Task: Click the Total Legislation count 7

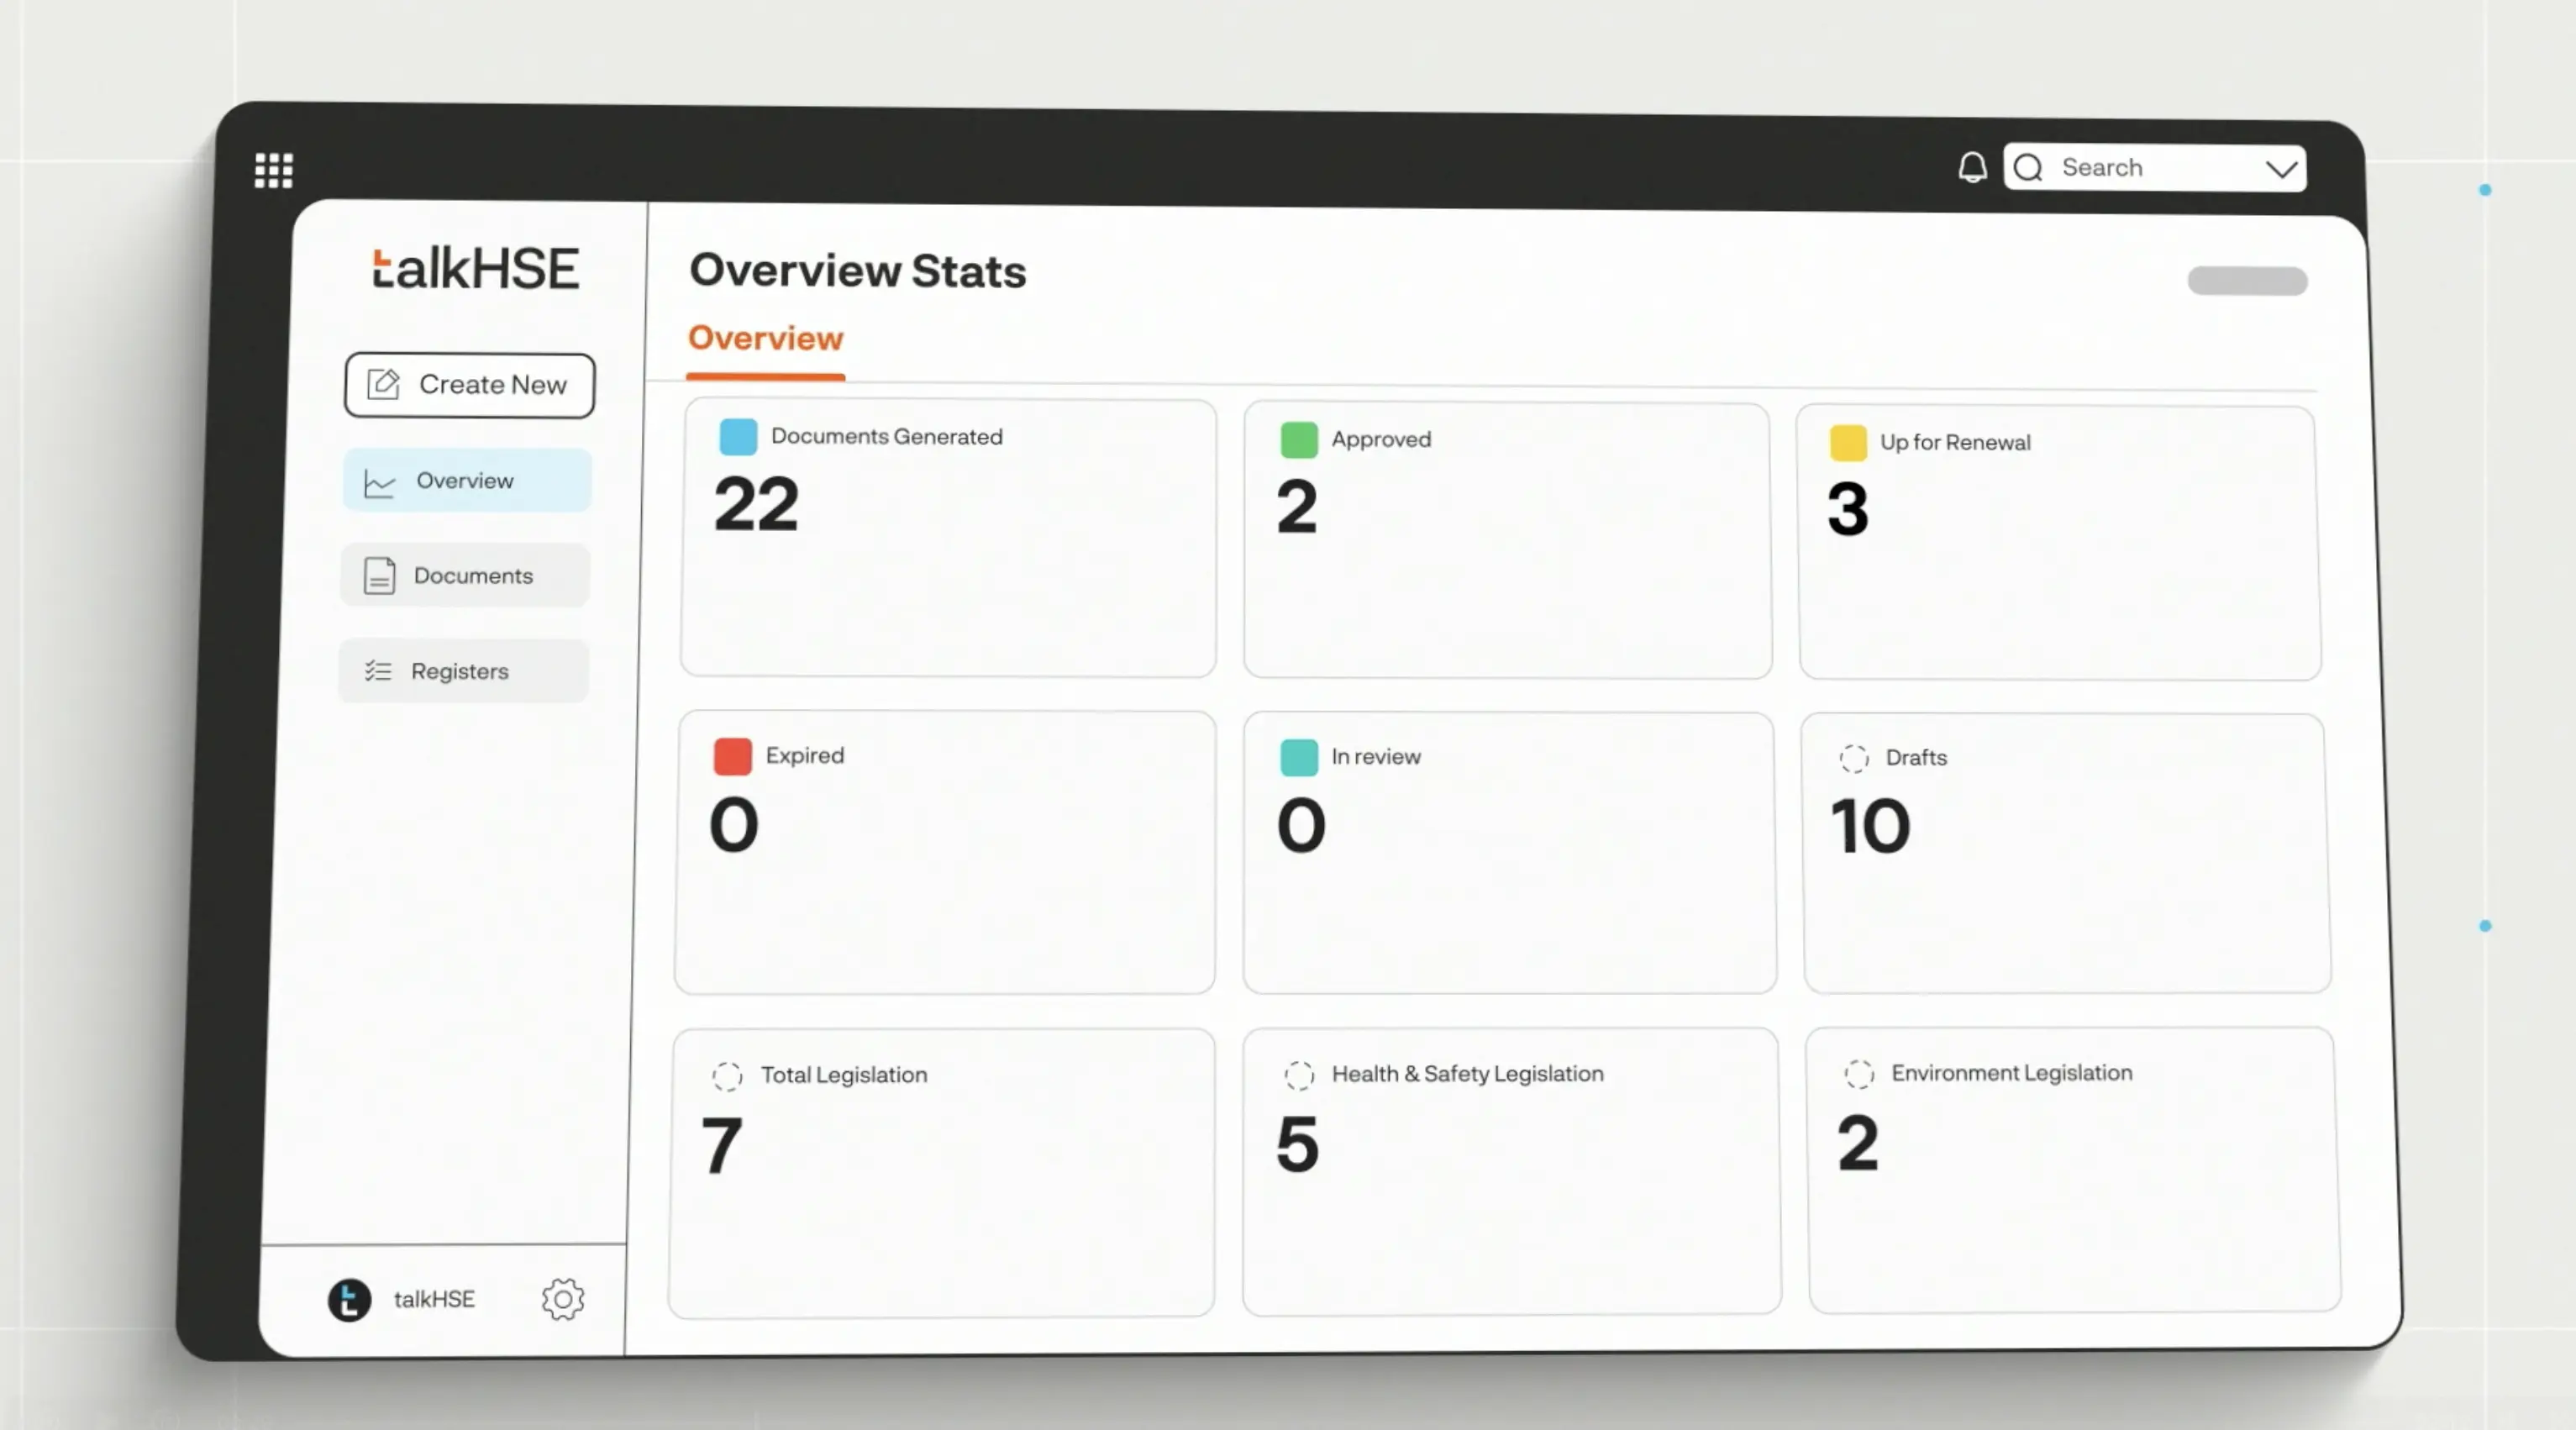Action: point(721,1146)
